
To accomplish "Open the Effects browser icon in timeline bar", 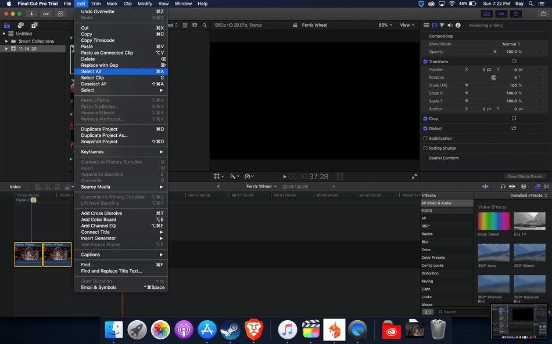I will 537,187.
